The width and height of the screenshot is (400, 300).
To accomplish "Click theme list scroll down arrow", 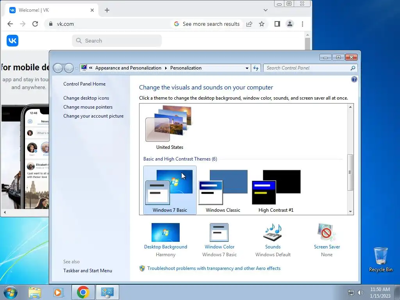I will pyautogui.click(x=350, y=211).
